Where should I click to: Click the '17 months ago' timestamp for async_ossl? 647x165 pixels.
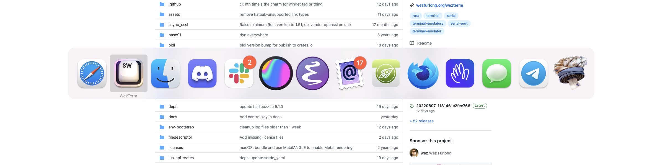385,25
